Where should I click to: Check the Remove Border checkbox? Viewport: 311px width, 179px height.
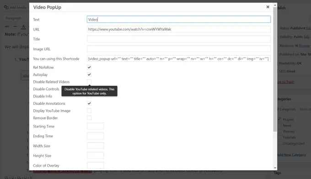[89, 118]
